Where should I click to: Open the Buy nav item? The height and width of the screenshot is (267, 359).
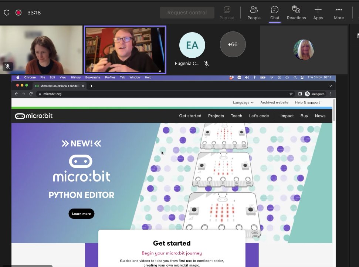(304, 116)
